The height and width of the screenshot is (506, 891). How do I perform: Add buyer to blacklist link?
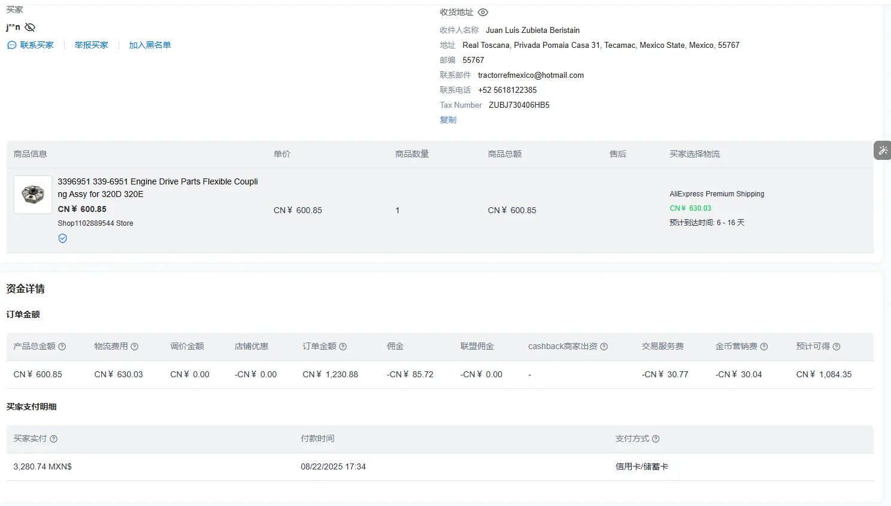pyautogui.click(x=150, y=45)
